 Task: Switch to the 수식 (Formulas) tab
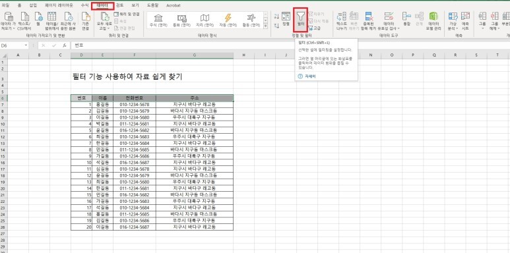[84, 5]
